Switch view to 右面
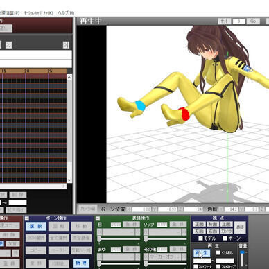The height and width of the screenshot is (269, 269). pos(213,231)
